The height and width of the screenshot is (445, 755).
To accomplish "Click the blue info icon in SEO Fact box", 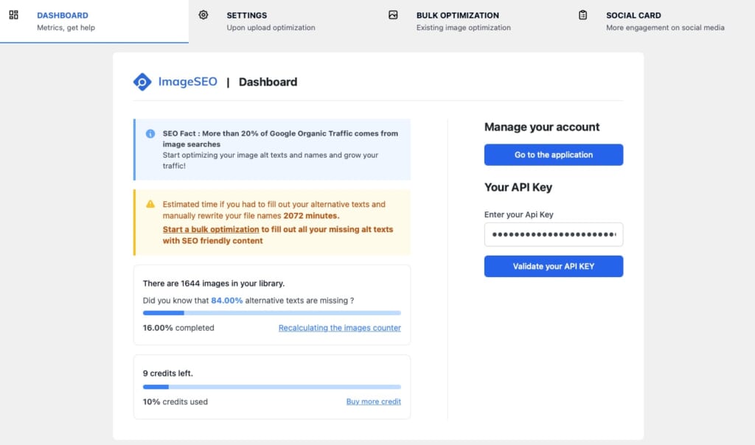I will [150, 134].
